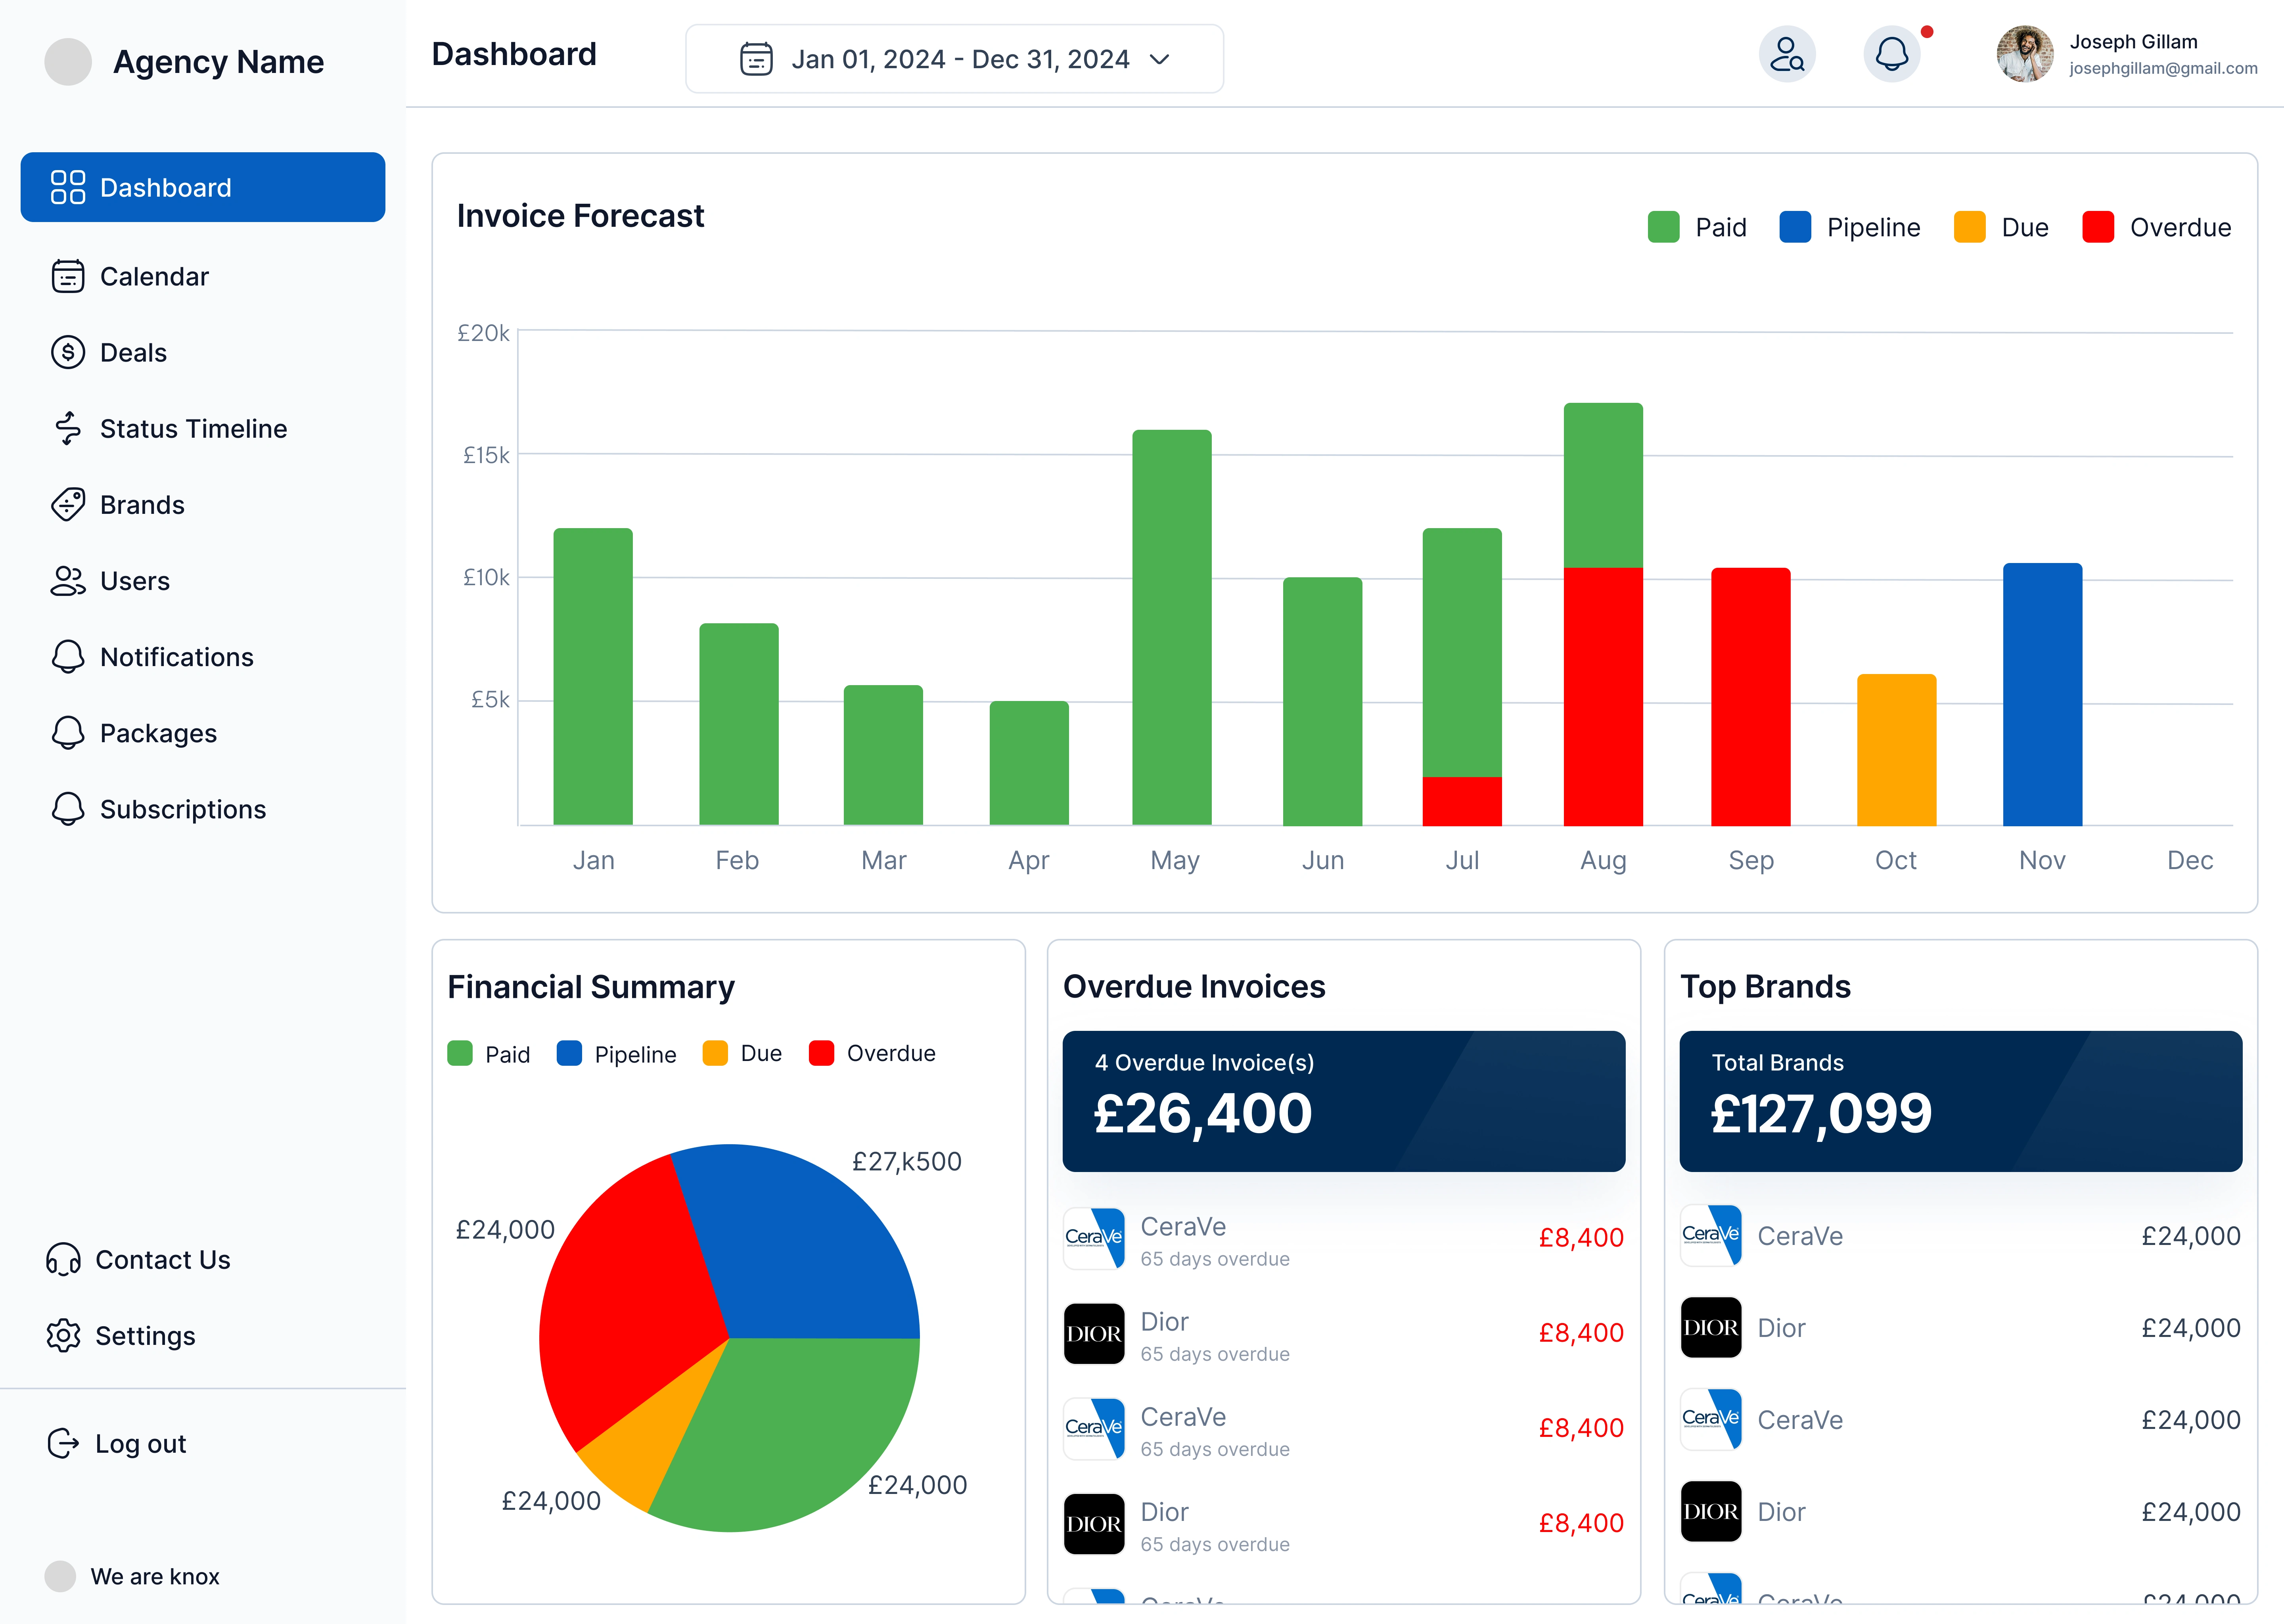Click the Log out arrow icon
2284x1624 pixels.
[63, 1443]
